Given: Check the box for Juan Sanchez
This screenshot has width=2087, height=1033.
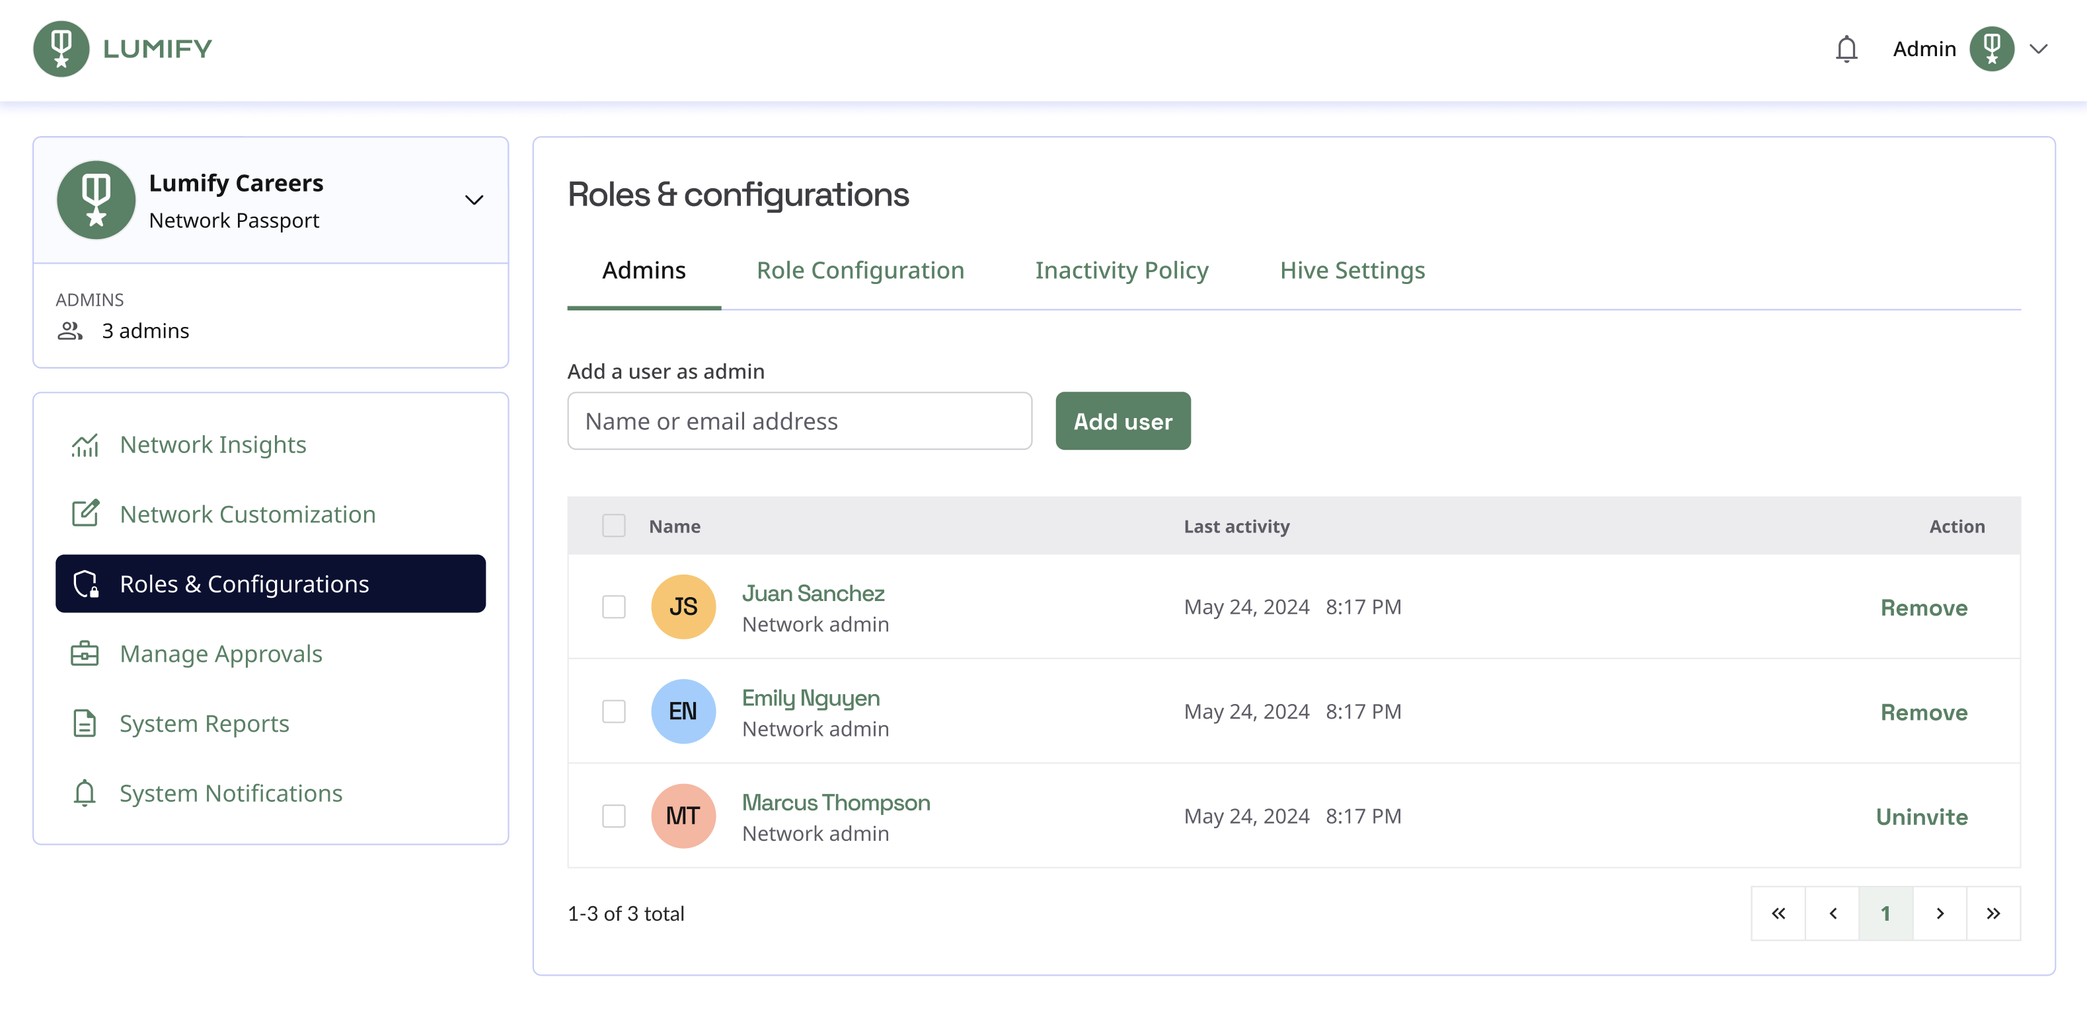Looking at the screenshot, I should [x=614, y=606].
